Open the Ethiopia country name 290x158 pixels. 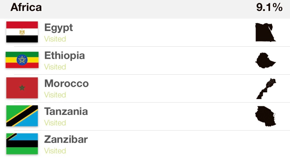pos(64,56)
